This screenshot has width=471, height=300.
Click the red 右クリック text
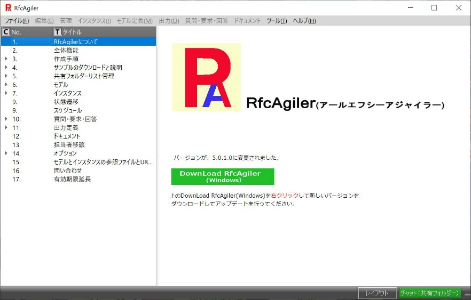pyautogui.click(x=285, y=196)
